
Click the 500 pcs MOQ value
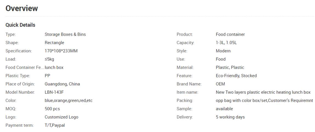(52, 109)
